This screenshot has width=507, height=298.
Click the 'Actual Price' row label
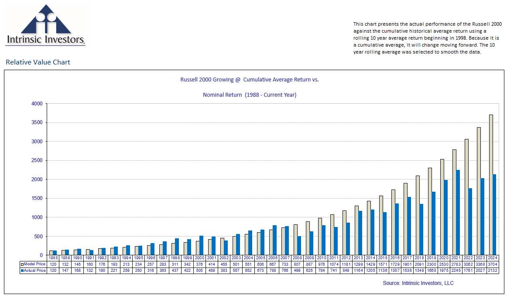[34, 270]
